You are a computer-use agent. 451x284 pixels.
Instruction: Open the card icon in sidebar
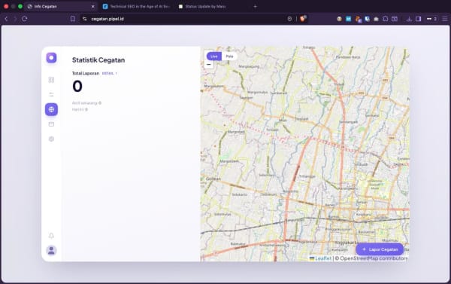[x=51, y=124]
